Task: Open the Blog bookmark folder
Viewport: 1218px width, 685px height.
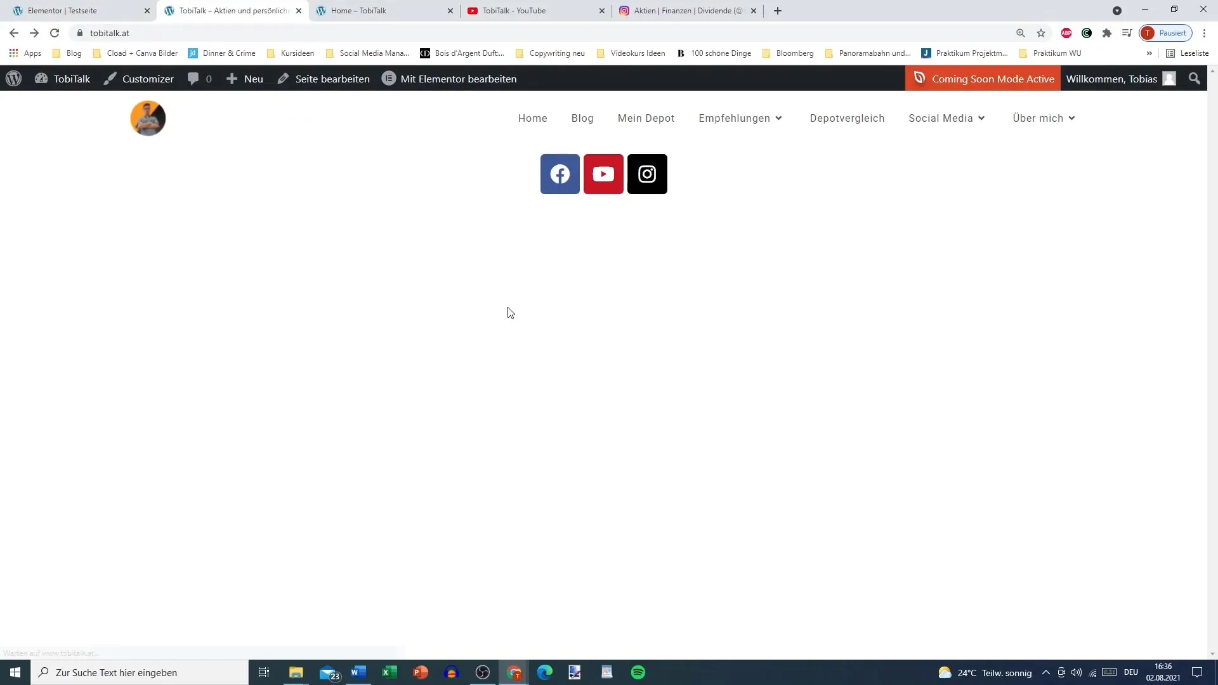Action: [67, 53]
